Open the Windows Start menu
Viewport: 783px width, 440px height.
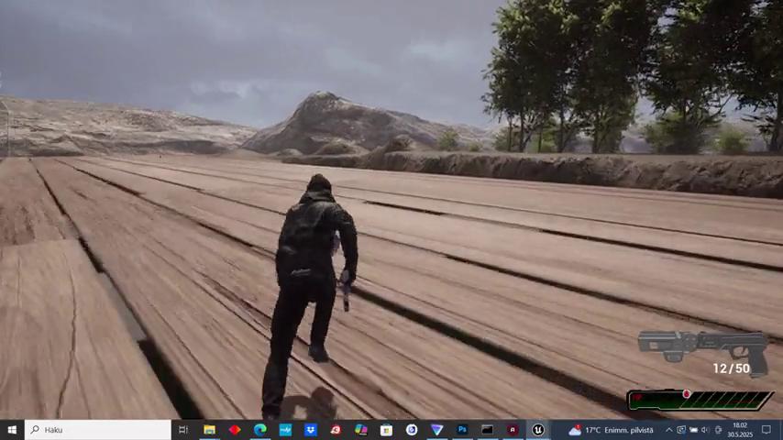[x=12, y=429]
